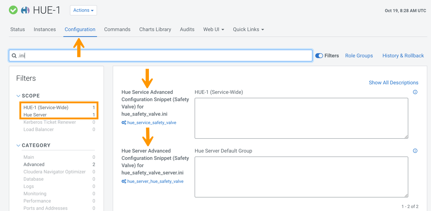Click gear icon beside hue_service_safety_valve
Screen dimensions: 431x211
(124, 123)
